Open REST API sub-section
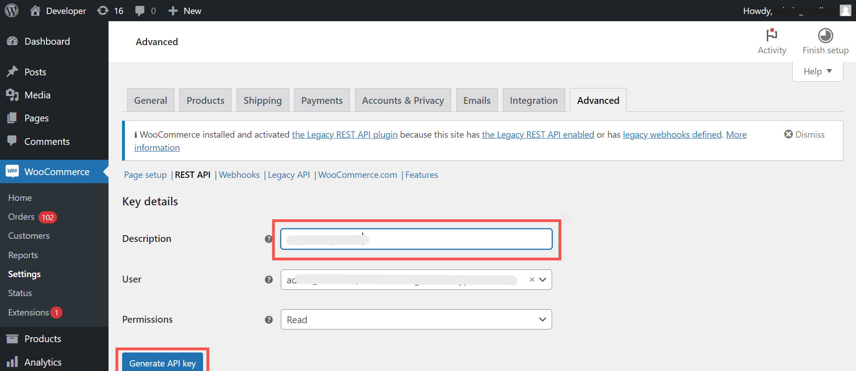856x371 pixels. 193,175
